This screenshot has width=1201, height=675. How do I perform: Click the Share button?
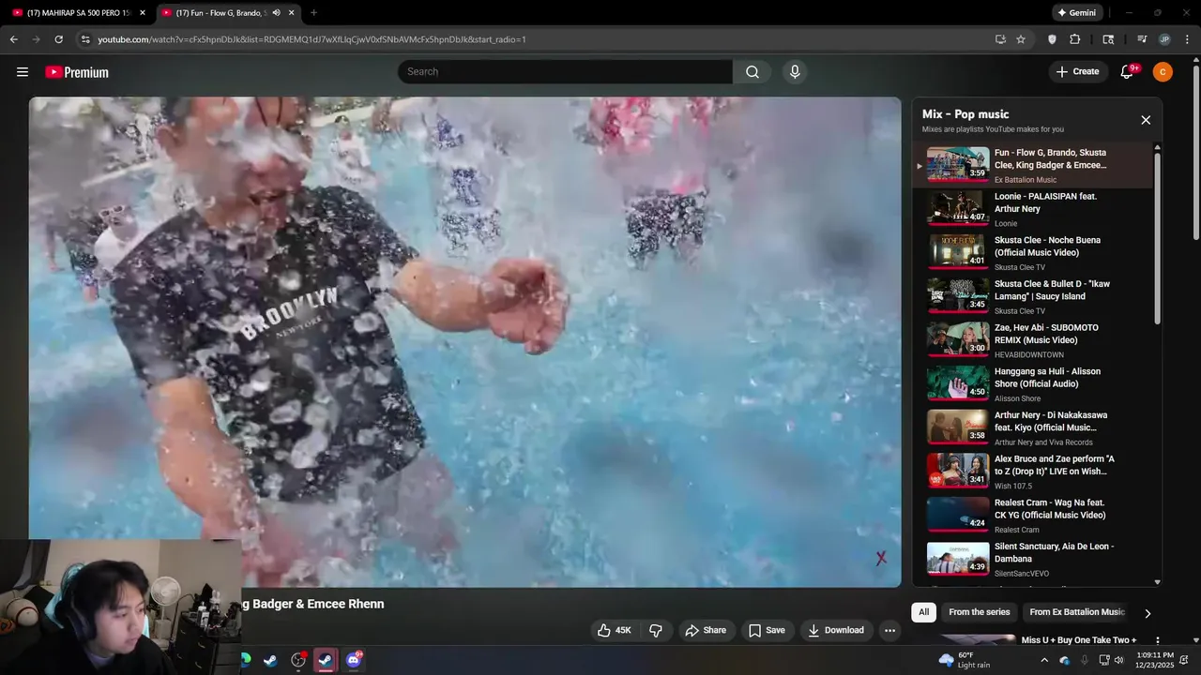tap(706, 631)
